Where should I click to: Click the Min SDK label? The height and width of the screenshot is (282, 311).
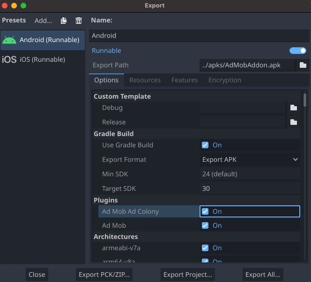115,174
